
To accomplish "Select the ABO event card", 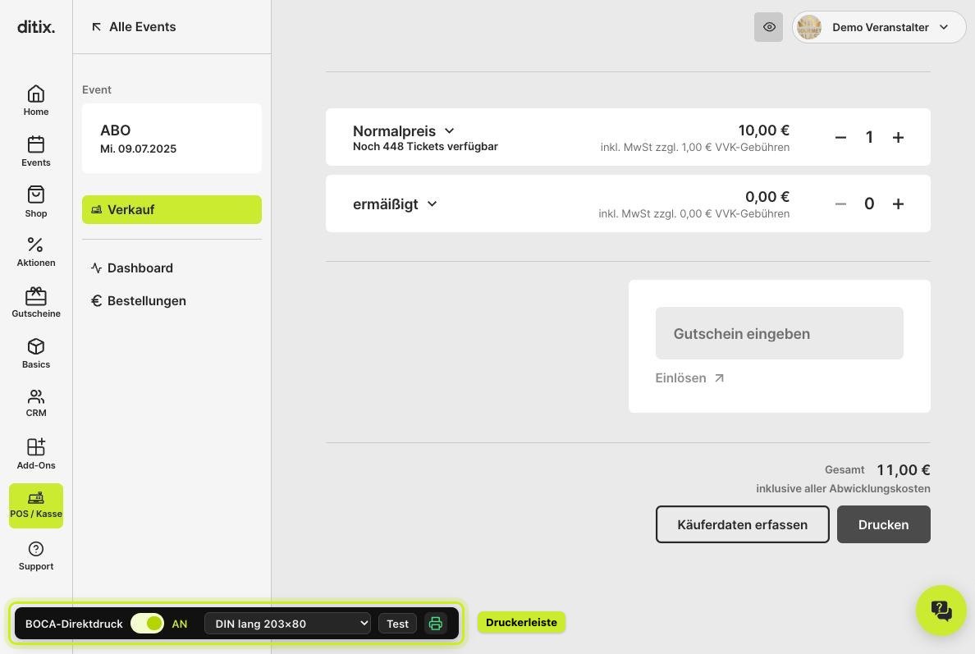I will point(172,138).
